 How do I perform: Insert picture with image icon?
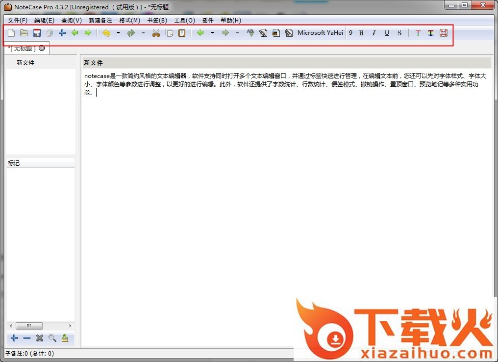[276, 33]
